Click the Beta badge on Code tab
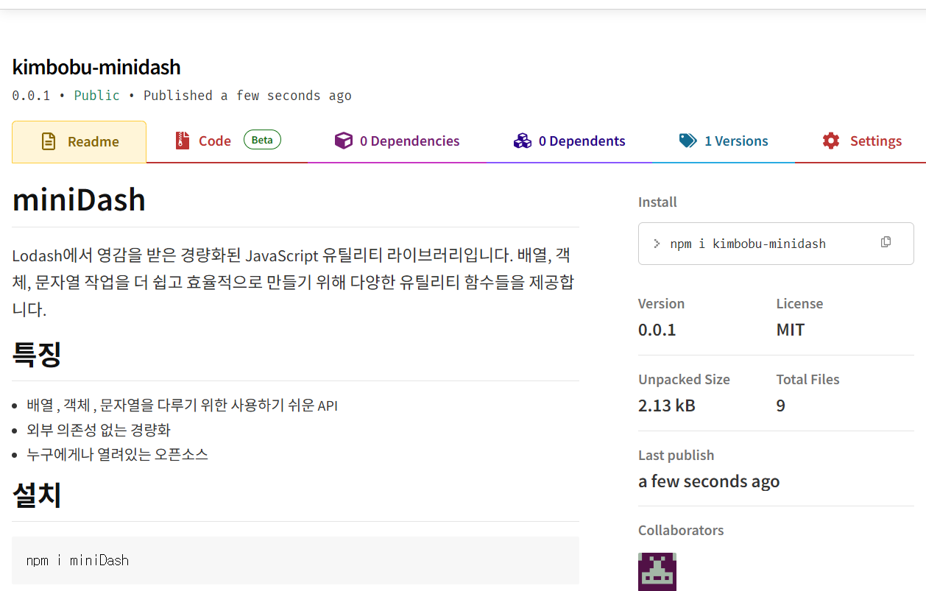Screen dimensions: 926x591 tap(262, 140)
